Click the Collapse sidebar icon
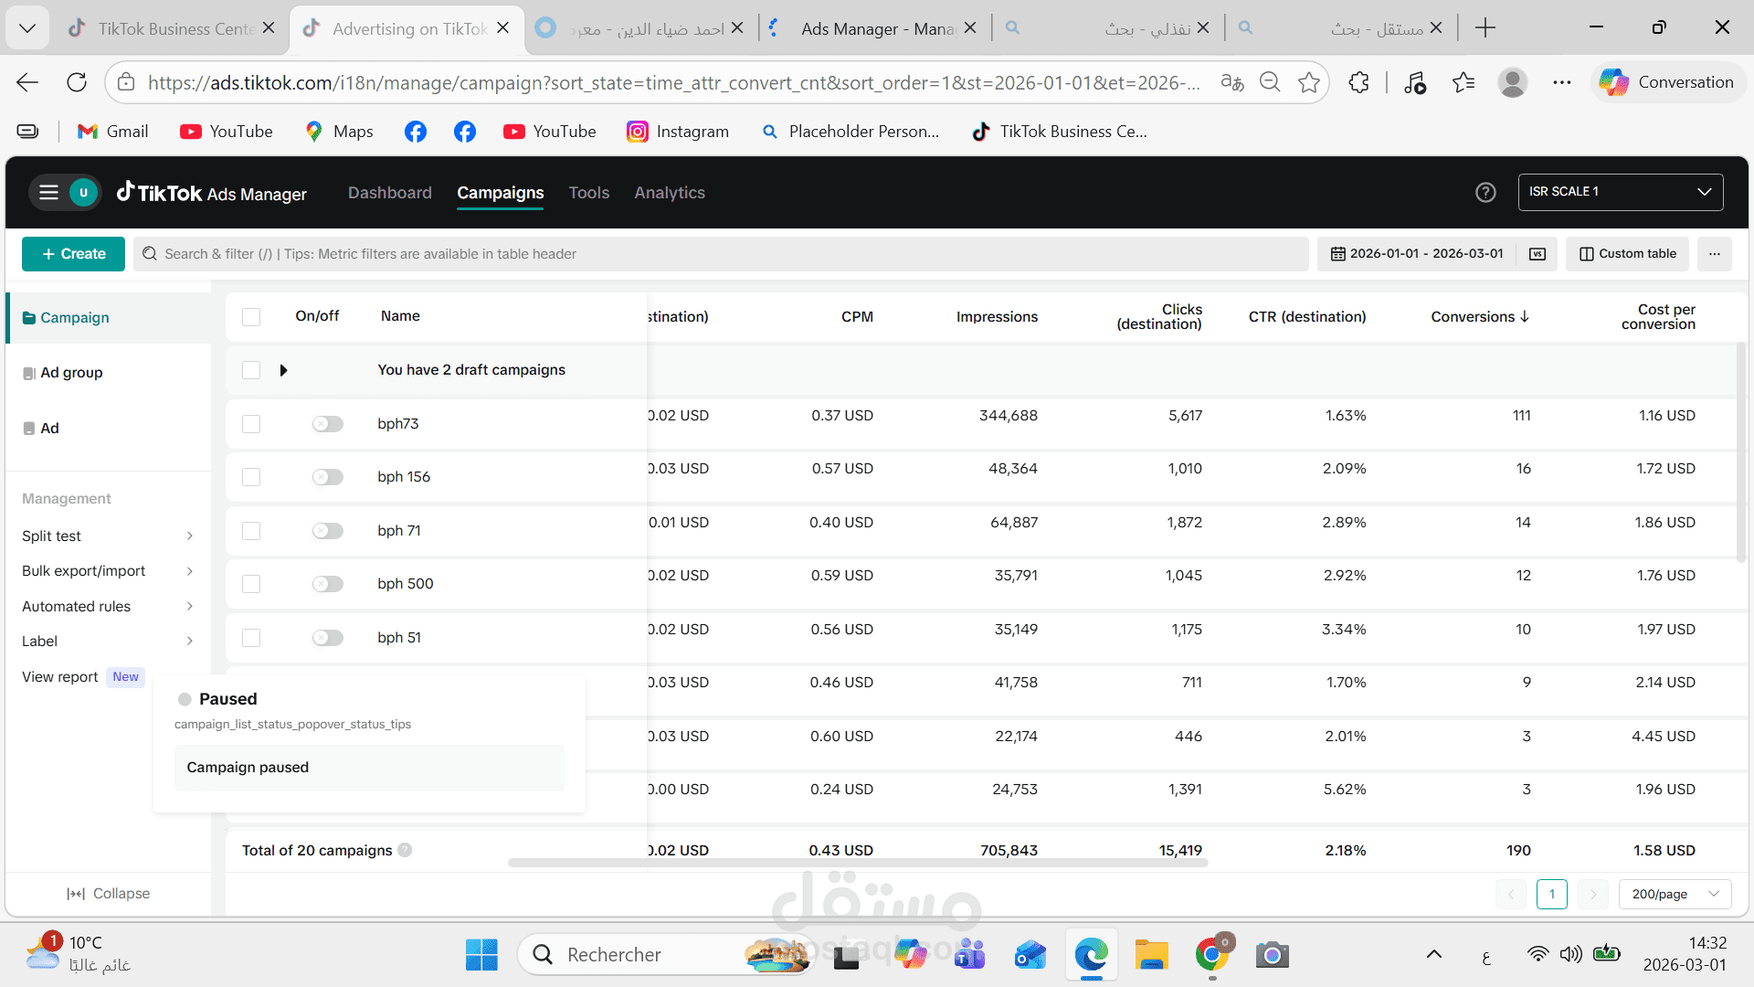The height and width of the screenshot is (987, 1754). tap(76, 894)
